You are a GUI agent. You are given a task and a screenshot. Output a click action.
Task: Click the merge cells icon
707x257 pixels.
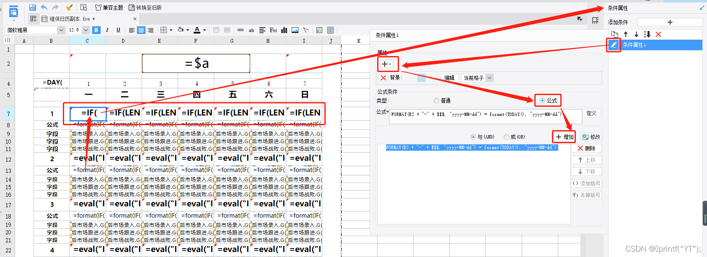[x=216, y=30]
